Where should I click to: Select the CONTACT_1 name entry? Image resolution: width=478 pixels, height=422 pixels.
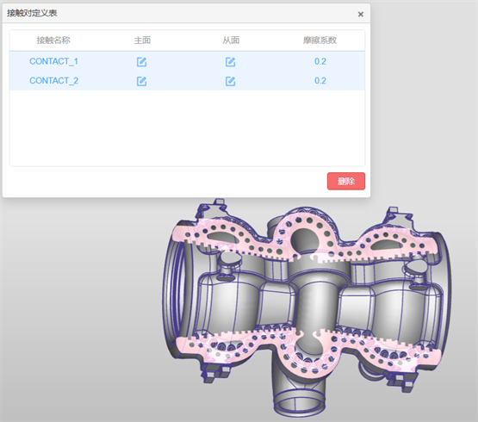[x=53, y=62]
